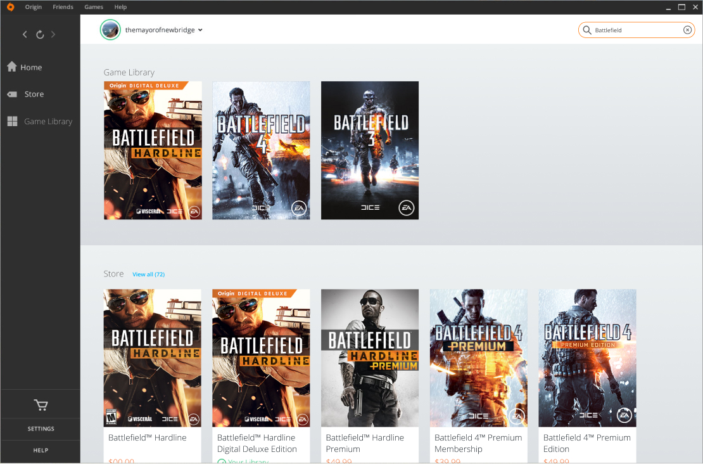The image size is (703, 464).
Task: Open the shopping cart icon
Action: point(41,405)
